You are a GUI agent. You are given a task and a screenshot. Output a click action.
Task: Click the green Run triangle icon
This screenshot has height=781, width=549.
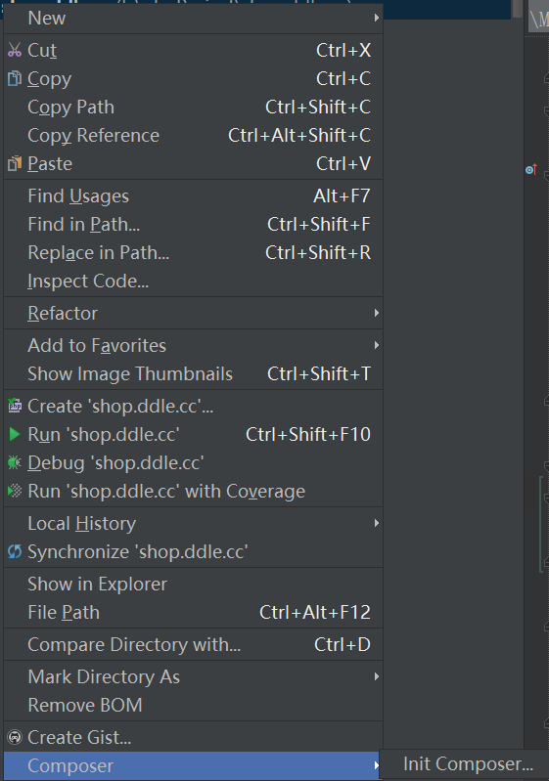(15, 434)
